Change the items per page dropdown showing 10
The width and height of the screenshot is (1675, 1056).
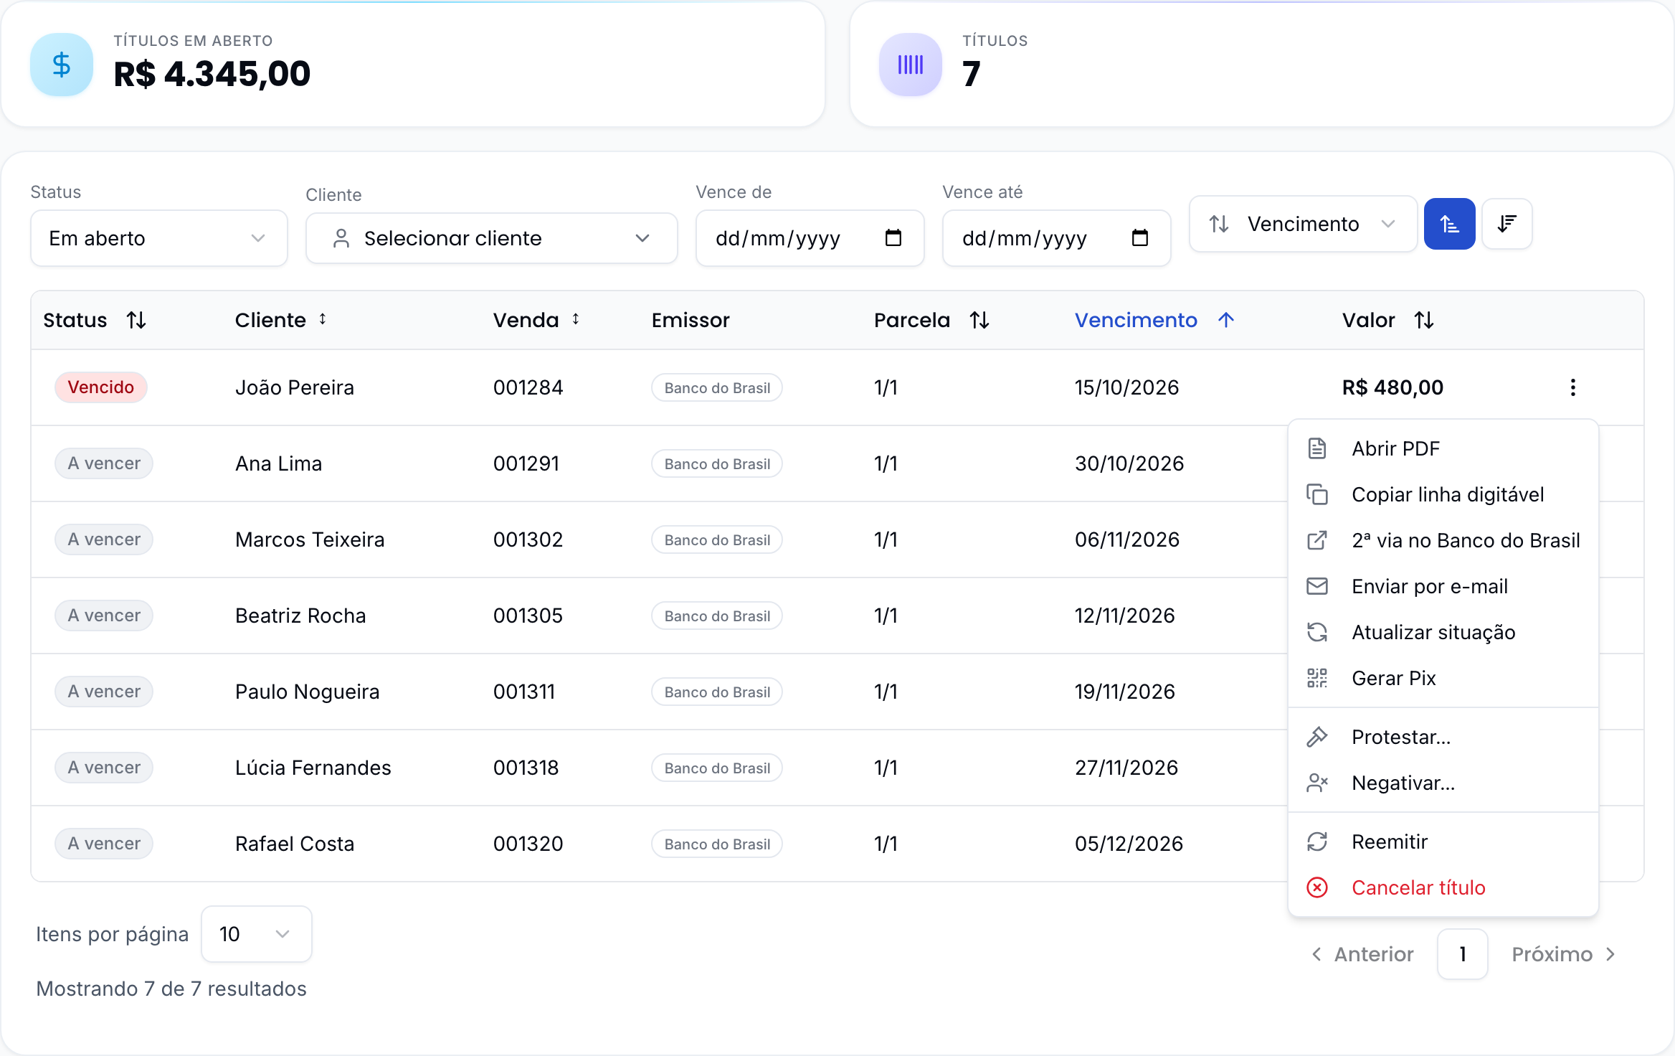257,934
